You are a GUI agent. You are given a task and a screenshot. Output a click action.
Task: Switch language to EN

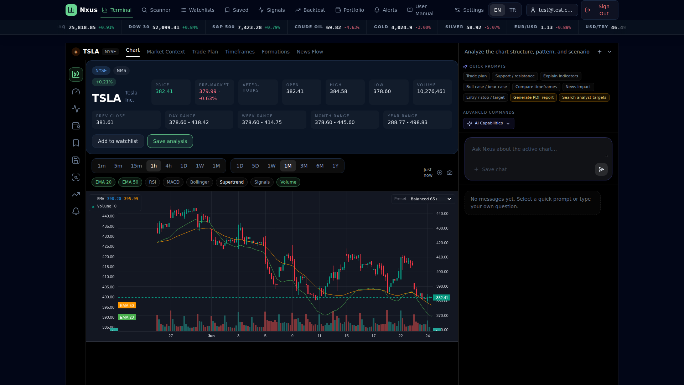tap(497, 10)
